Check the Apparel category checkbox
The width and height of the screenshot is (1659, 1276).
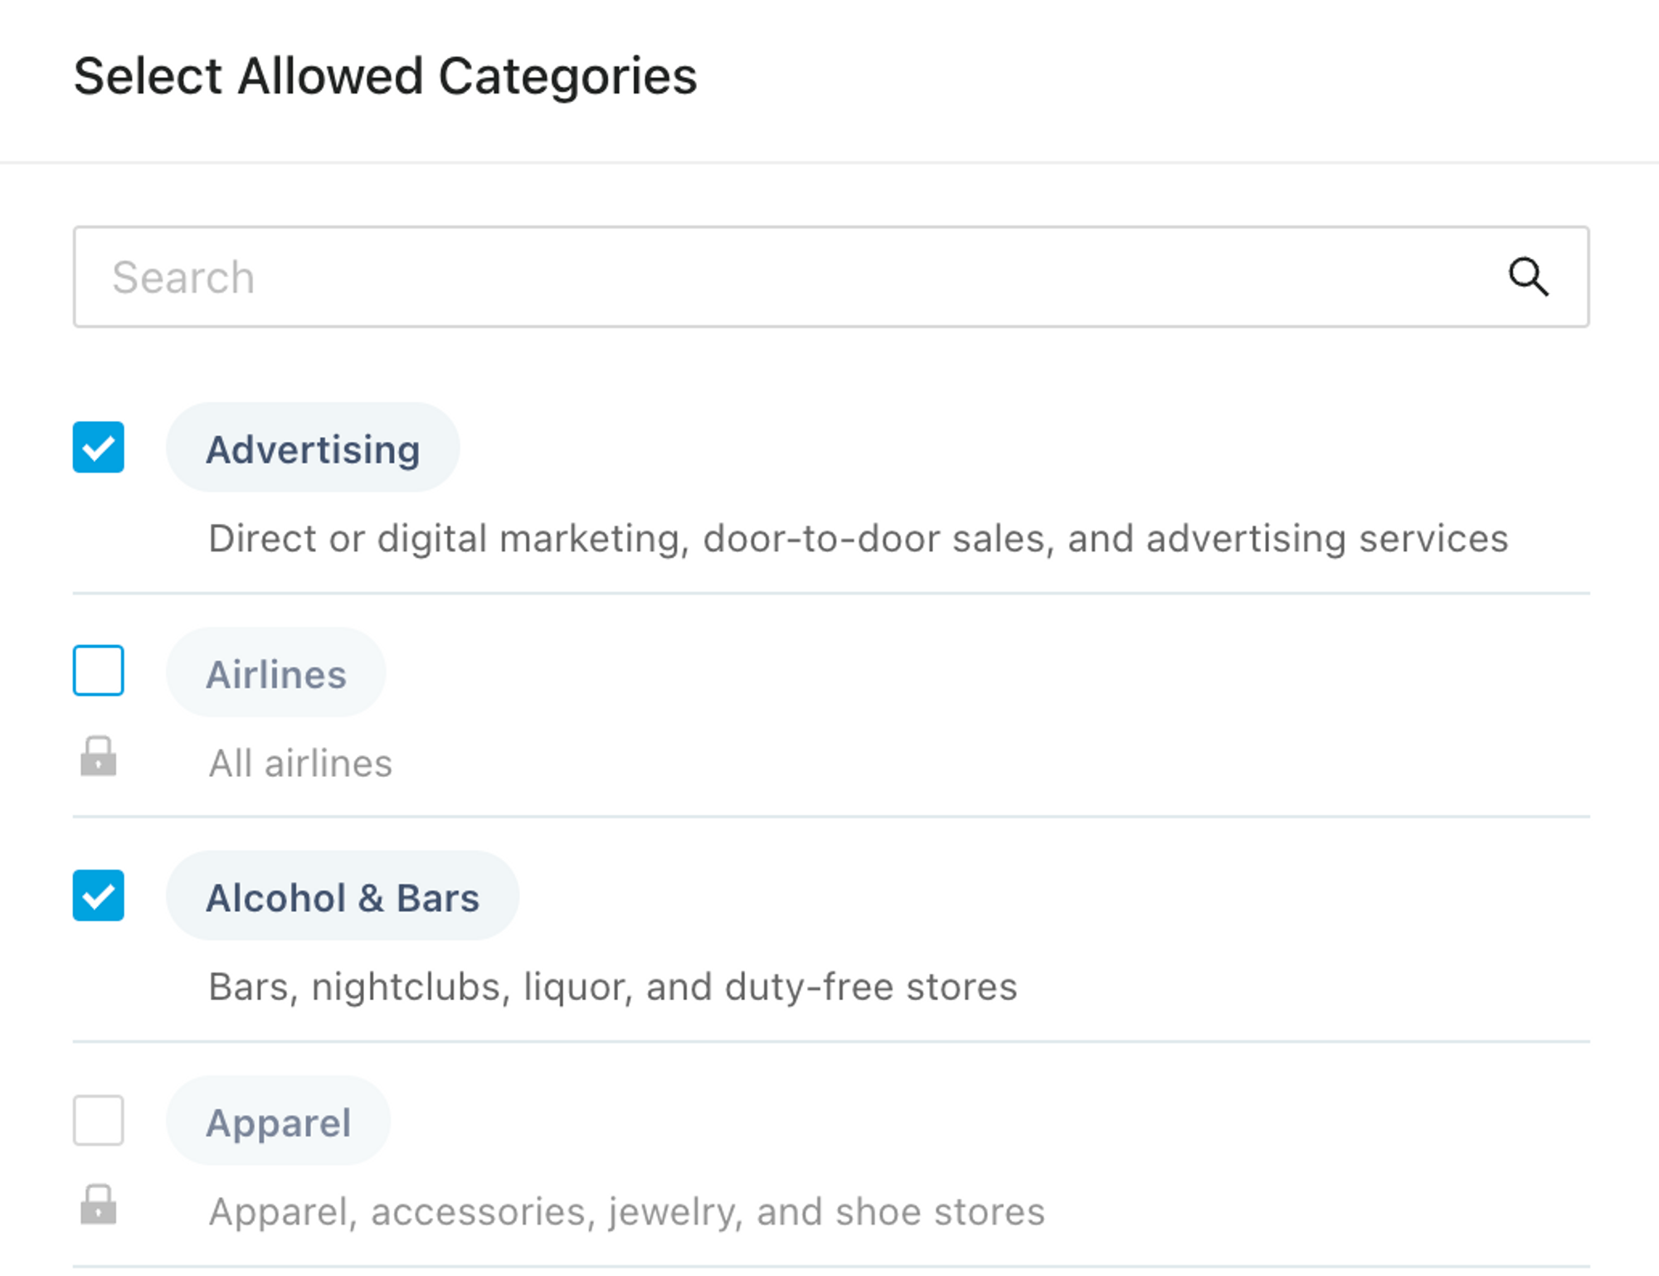click(99, 1120)
